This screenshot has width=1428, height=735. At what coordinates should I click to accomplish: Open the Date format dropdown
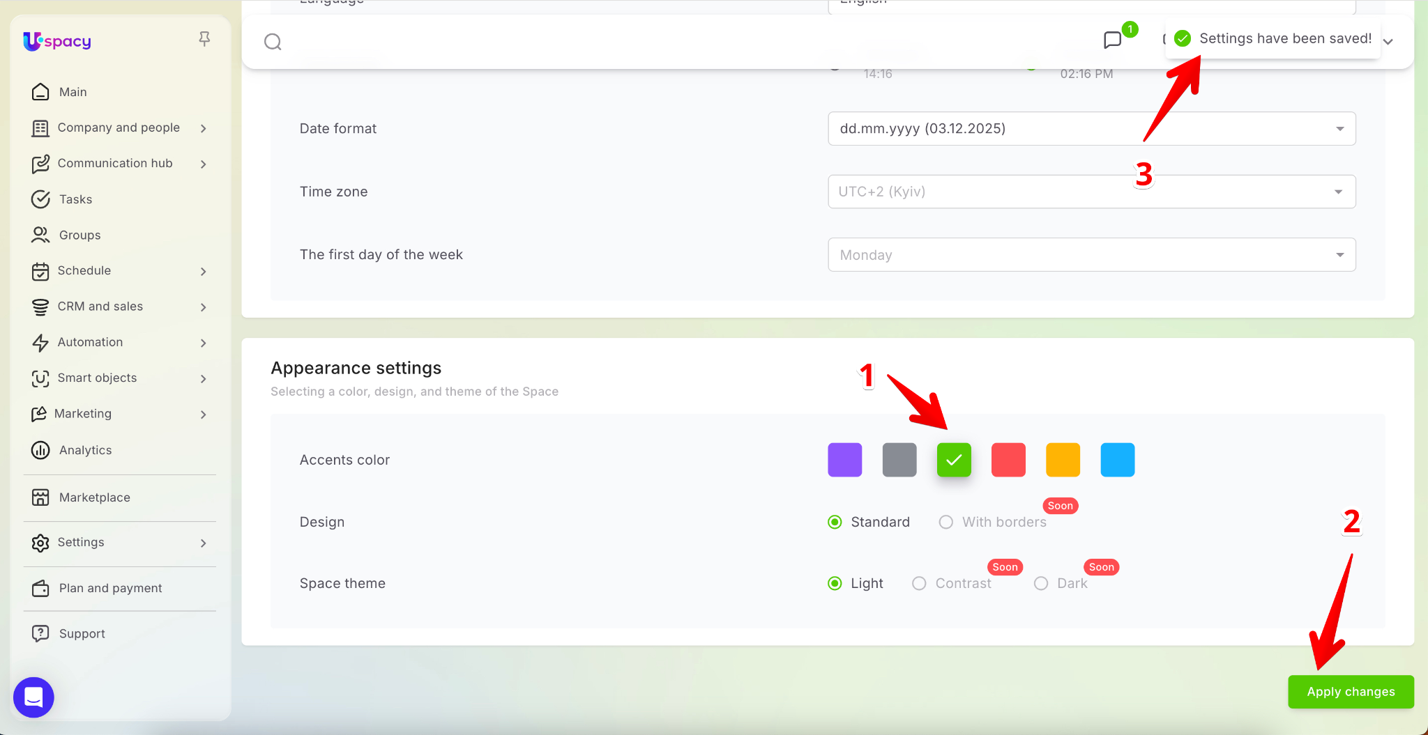point(1091,129)
